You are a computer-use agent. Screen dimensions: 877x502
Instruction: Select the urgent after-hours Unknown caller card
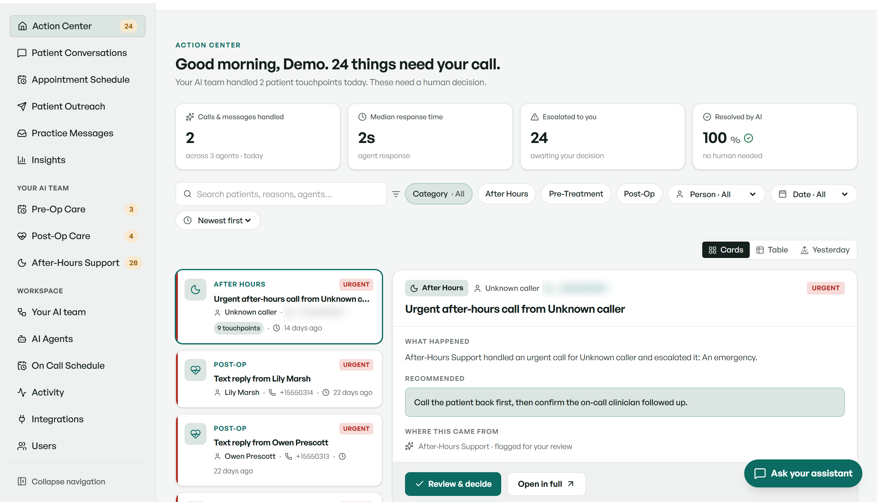tap(279, 307)
